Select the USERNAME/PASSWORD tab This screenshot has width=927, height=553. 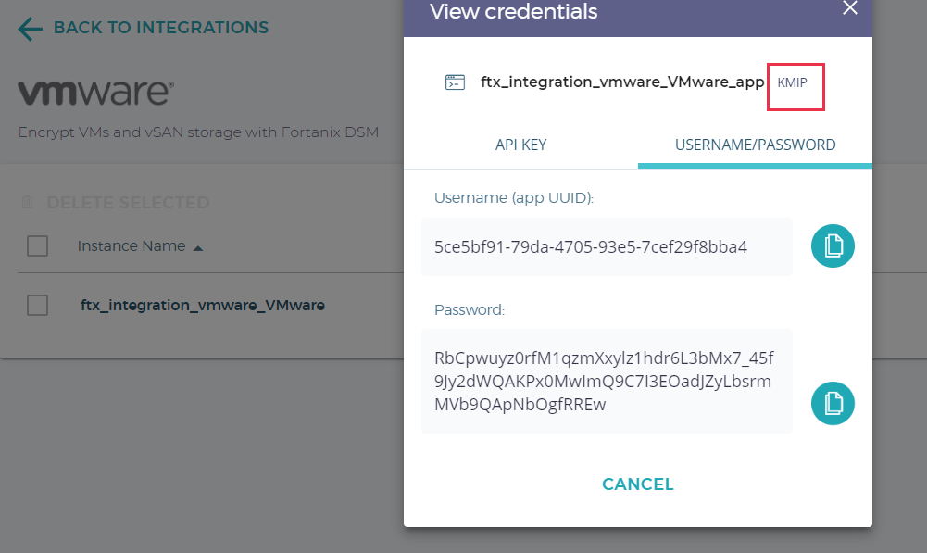coord(755,145)
